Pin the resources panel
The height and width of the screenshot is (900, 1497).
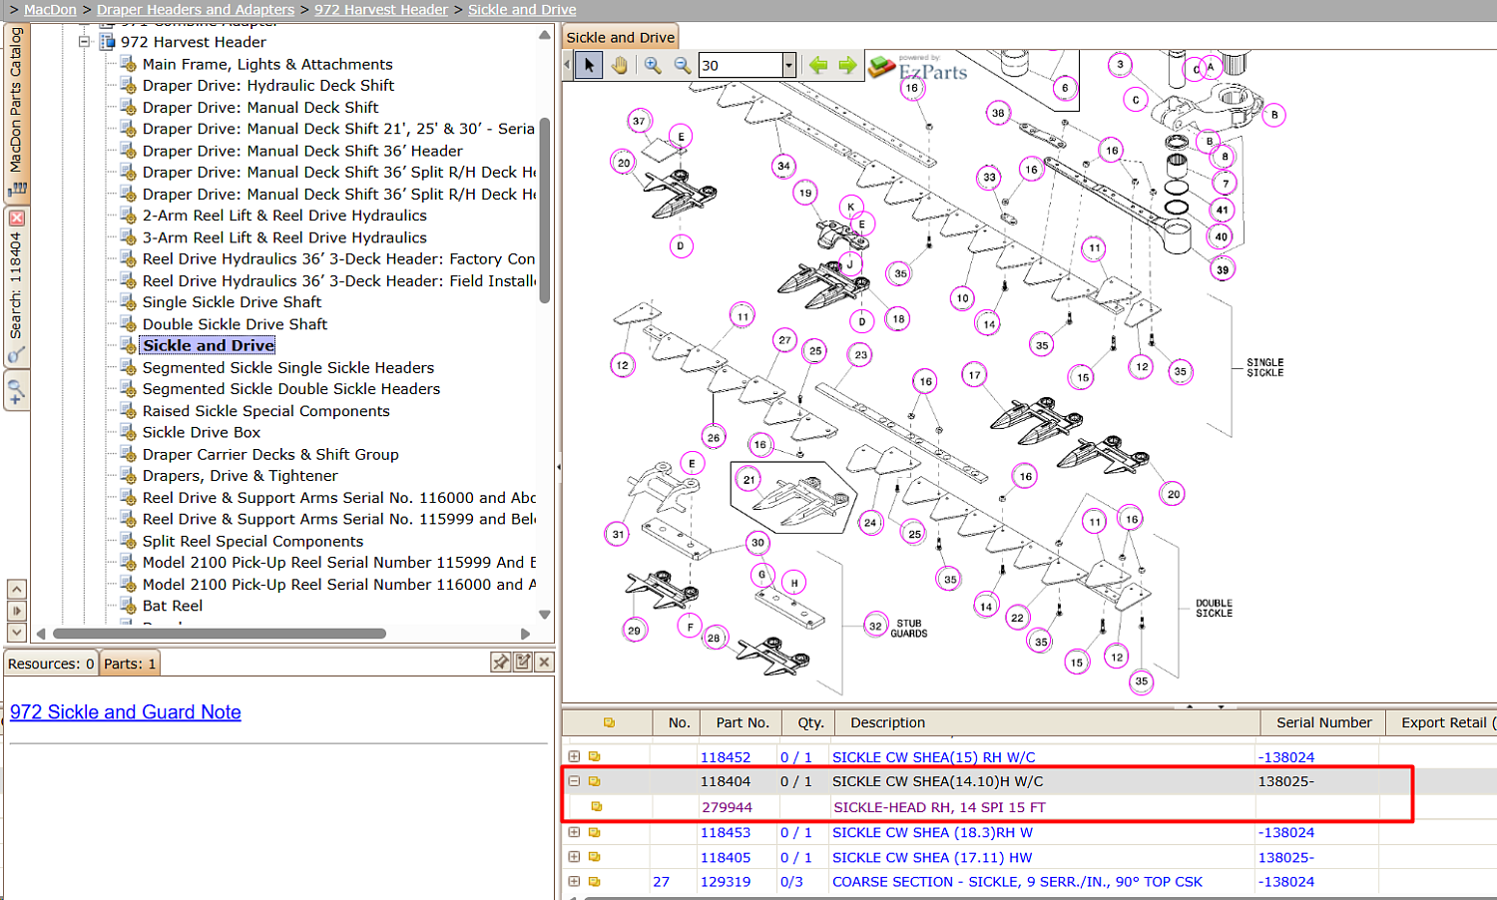point(501,662)
